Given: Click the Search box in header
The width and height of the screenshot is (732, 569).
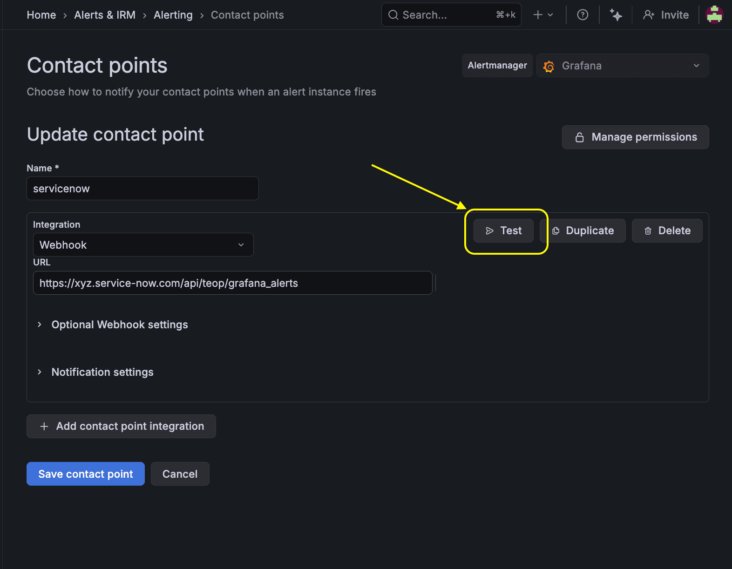Looking at the screenshot, I should [451, 15].
